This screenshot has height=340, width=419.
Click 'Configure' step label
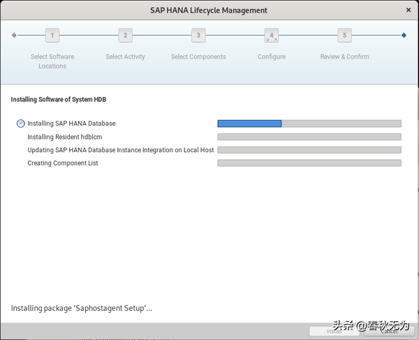pyautogui.click(x=272, y=57)
